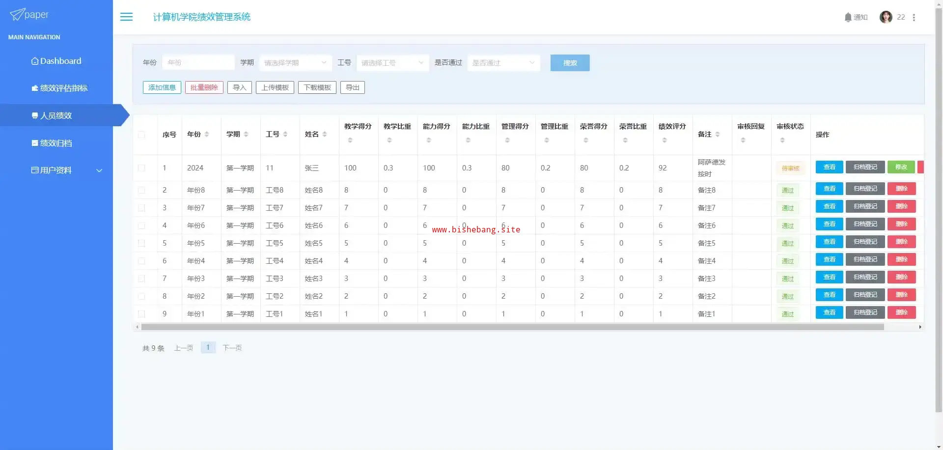The image size is (943, 450).
Task: Sort by 备注 column sort icon
Action: tap(718, 134)
